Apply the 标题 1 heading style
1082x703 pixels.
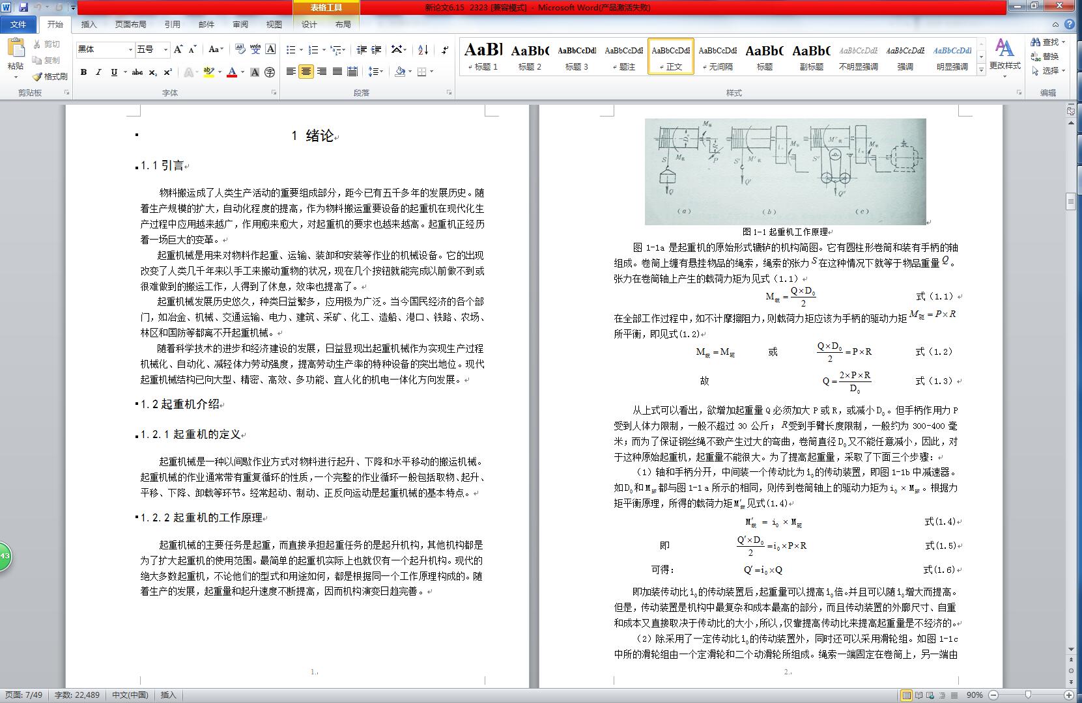pyautogui.click(x=483, y=56)
